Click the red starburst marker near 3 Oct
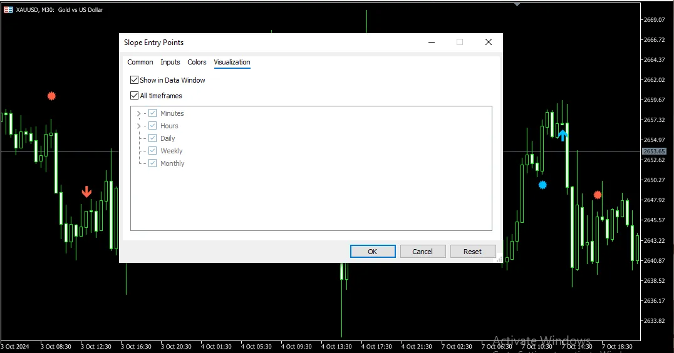This screenshot has height=353, width=674. pyautogui.click(x=51, y=96)
